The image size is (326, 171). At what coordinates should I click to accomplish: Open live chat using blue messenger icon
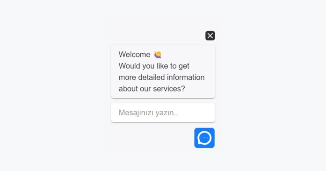(x=204, y=138)
